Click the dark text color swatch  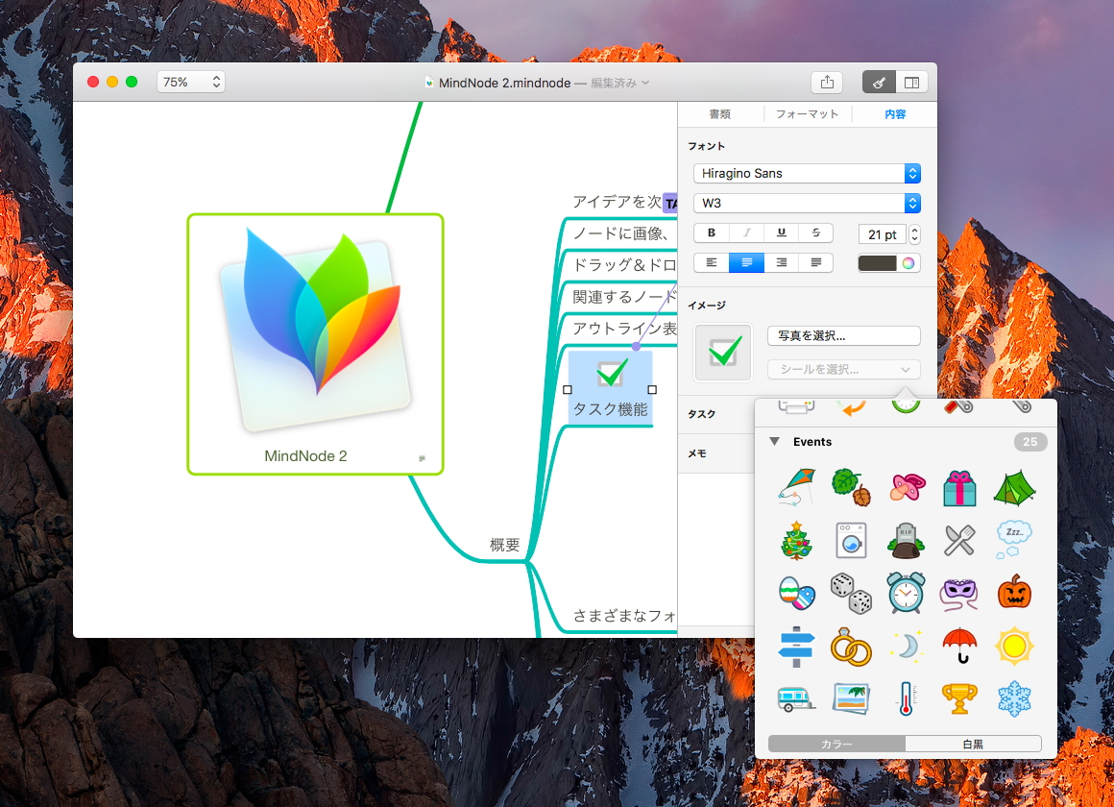coord(878,263)
